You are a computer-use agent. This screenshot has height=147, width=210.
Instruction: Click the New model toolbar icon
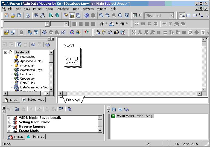[x=7, y=15]
